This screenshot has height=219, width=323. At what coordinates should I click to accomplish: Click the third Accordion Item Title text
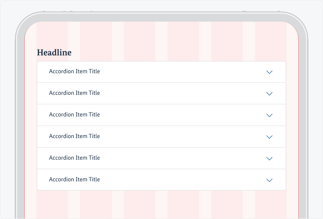point(74,115)
